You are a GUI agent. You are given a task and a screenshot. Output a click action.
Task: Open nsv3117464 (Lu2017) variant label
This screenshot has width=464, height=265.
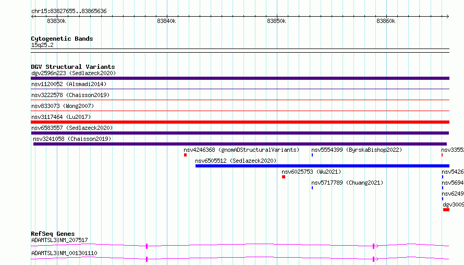pos(61,117)
